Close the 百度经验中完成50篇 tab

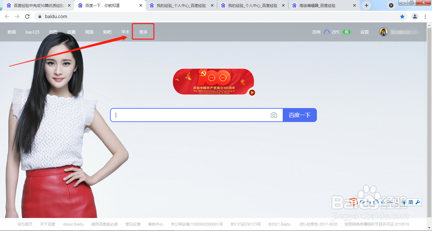(69, 5)
